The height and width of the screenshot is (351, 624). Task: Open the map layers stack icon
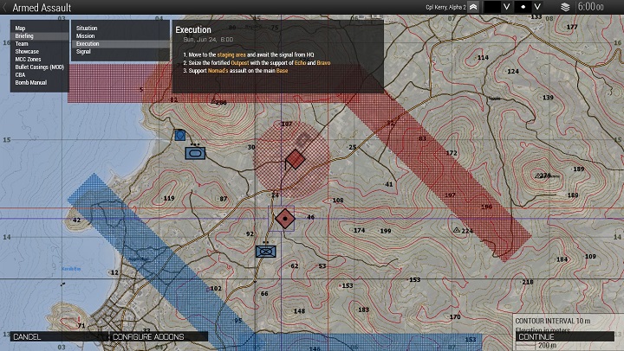click(565, 7)
